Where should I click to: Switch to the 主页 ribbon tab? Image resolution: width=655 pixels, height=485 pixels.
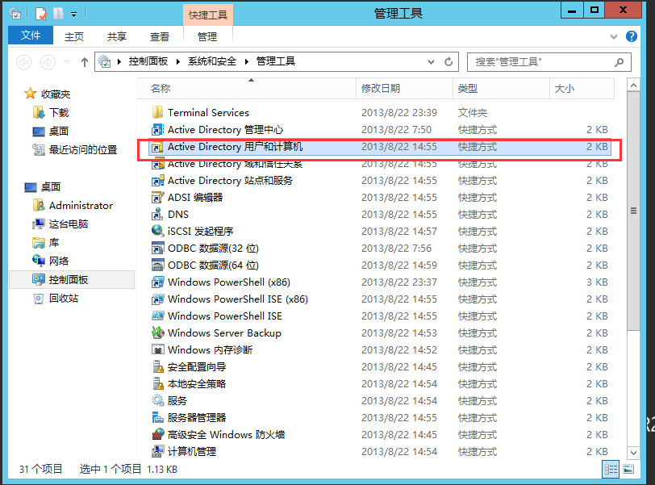[74, 37]
